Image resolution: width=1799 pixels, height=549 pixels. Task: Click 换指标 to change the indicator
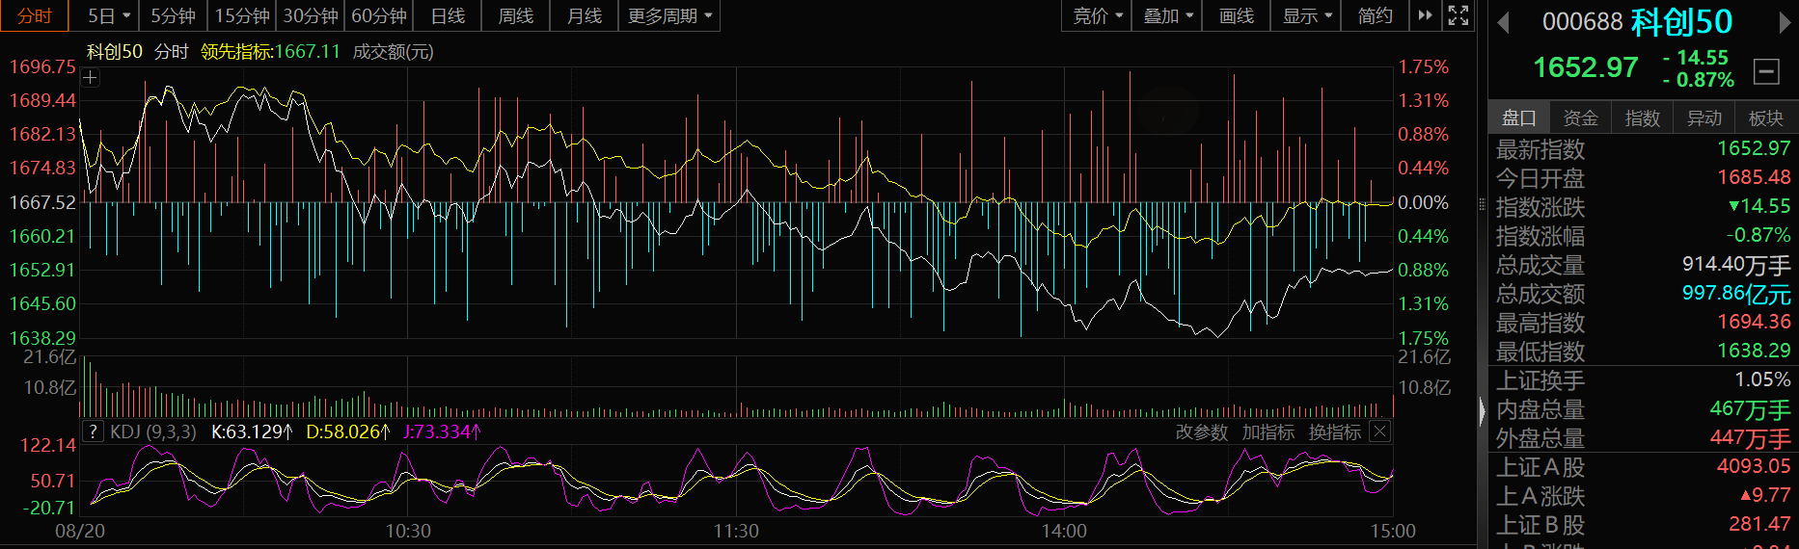click(x=1334, y=432)
